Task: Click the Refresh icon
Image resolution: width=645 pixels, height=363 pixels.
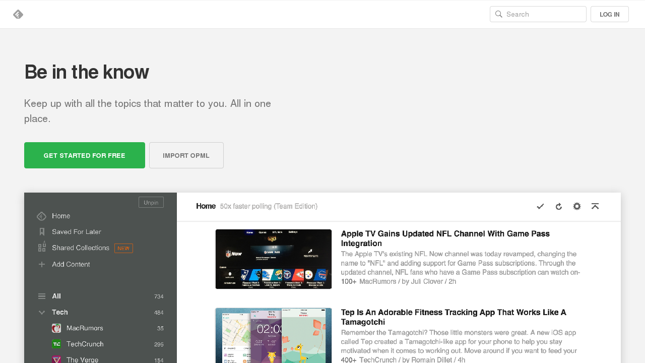Action: (x=559, y=206)
